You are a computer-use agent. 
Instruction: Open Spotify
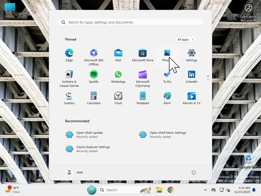coord(94,77)
